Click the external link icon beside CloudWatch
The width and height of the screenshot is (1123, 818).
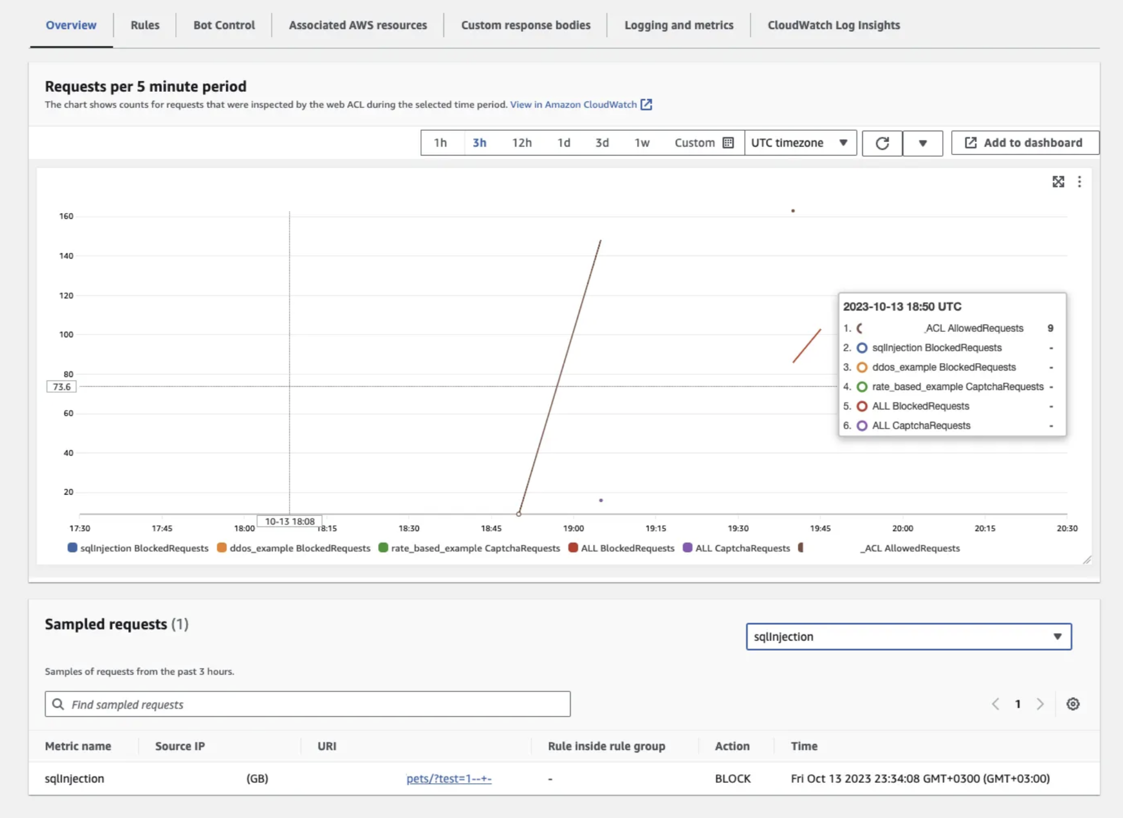646,105
